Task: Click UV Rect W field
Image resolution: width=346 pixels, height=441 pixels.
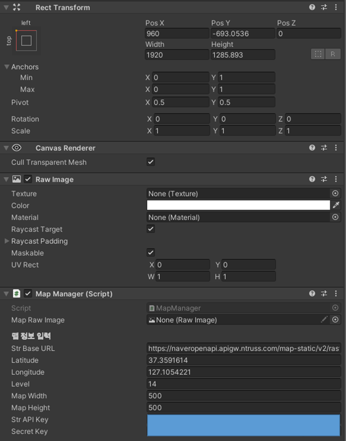Action: pyautogui.click(x=183, y=276)
